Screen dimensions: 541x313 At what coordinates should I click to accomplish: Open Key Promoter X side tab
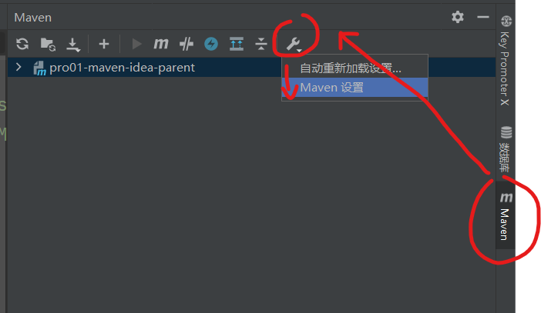505,61
